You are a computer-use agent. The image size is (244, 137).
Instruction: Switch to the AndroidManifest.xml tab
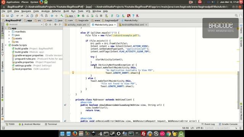(133, 25)
